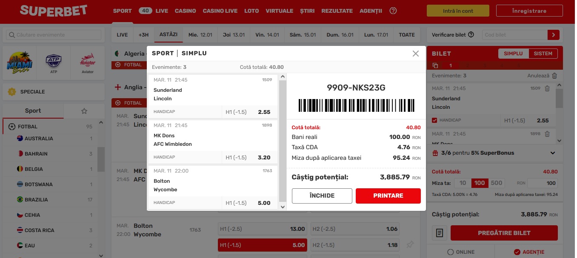The height and width of the screenshot is (258, 577).
Task: Submit ticket code with the red arrow button
Action: point(554,35)
